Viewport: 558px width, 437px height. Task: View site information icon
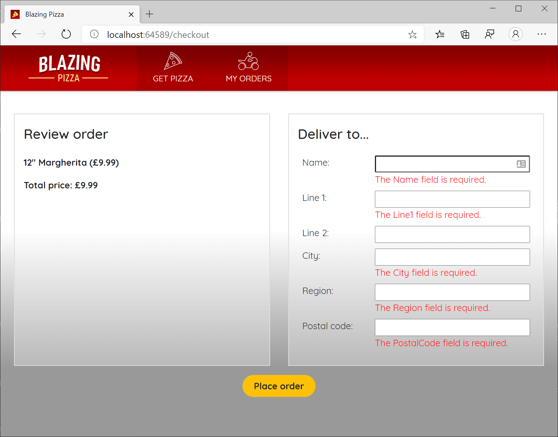click(94, 34)
